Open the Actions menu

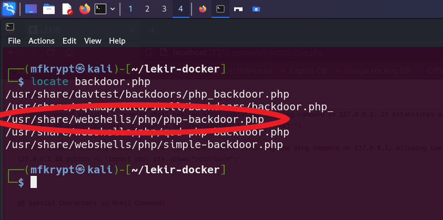pos(41,41)
